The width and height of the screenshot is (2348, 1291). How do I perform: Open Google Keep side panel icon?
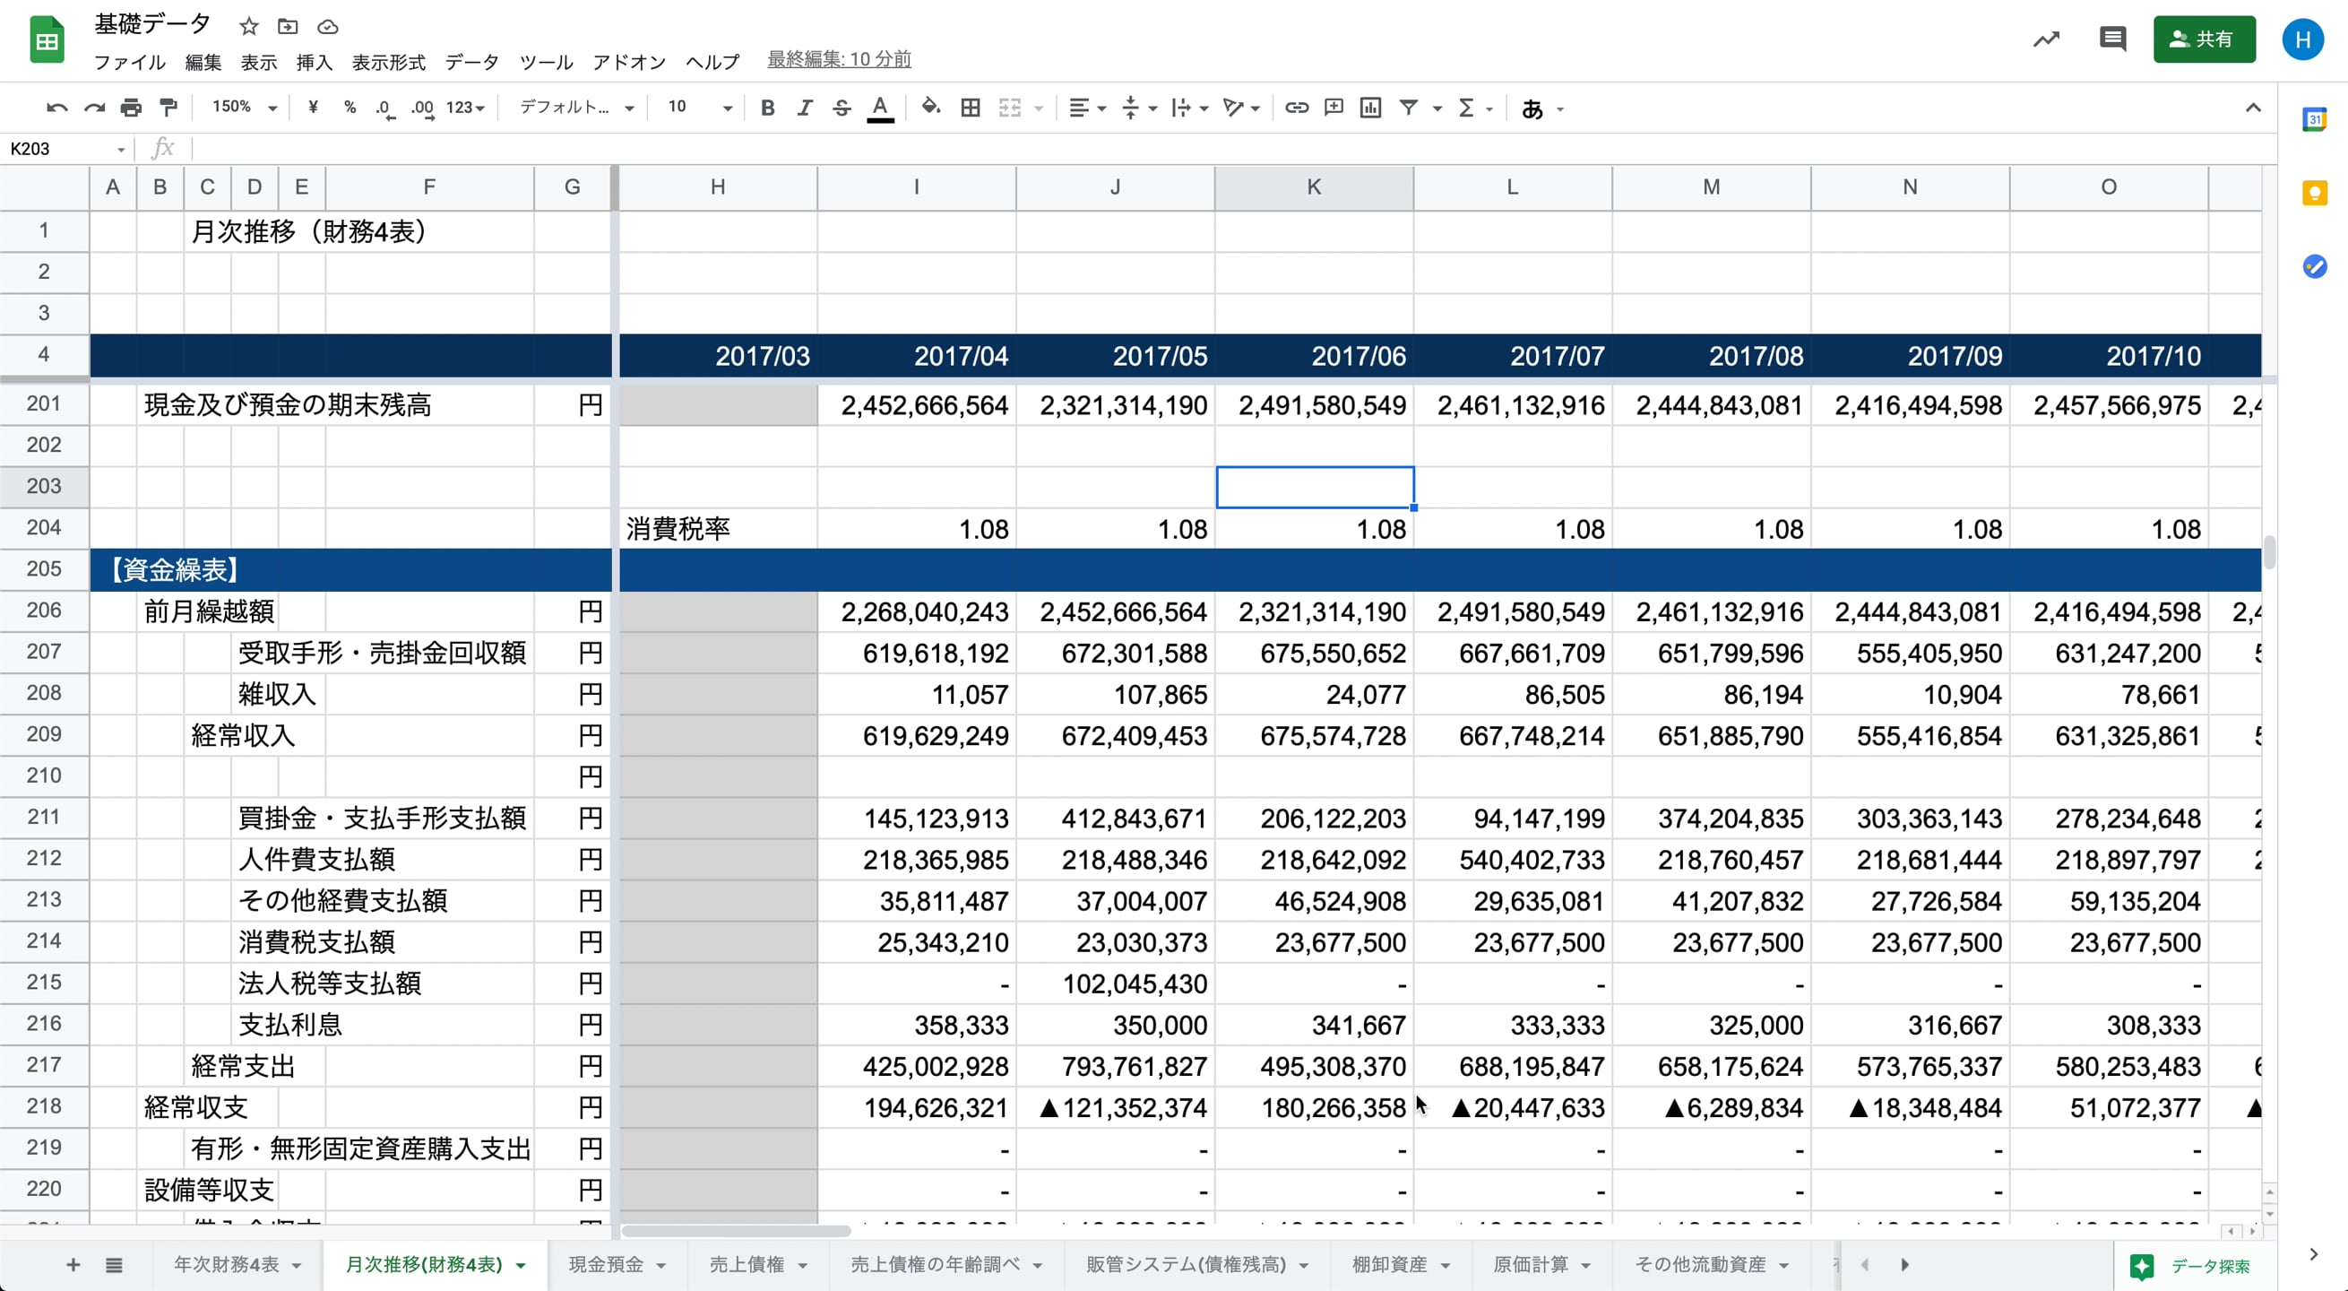point(2313,193)
